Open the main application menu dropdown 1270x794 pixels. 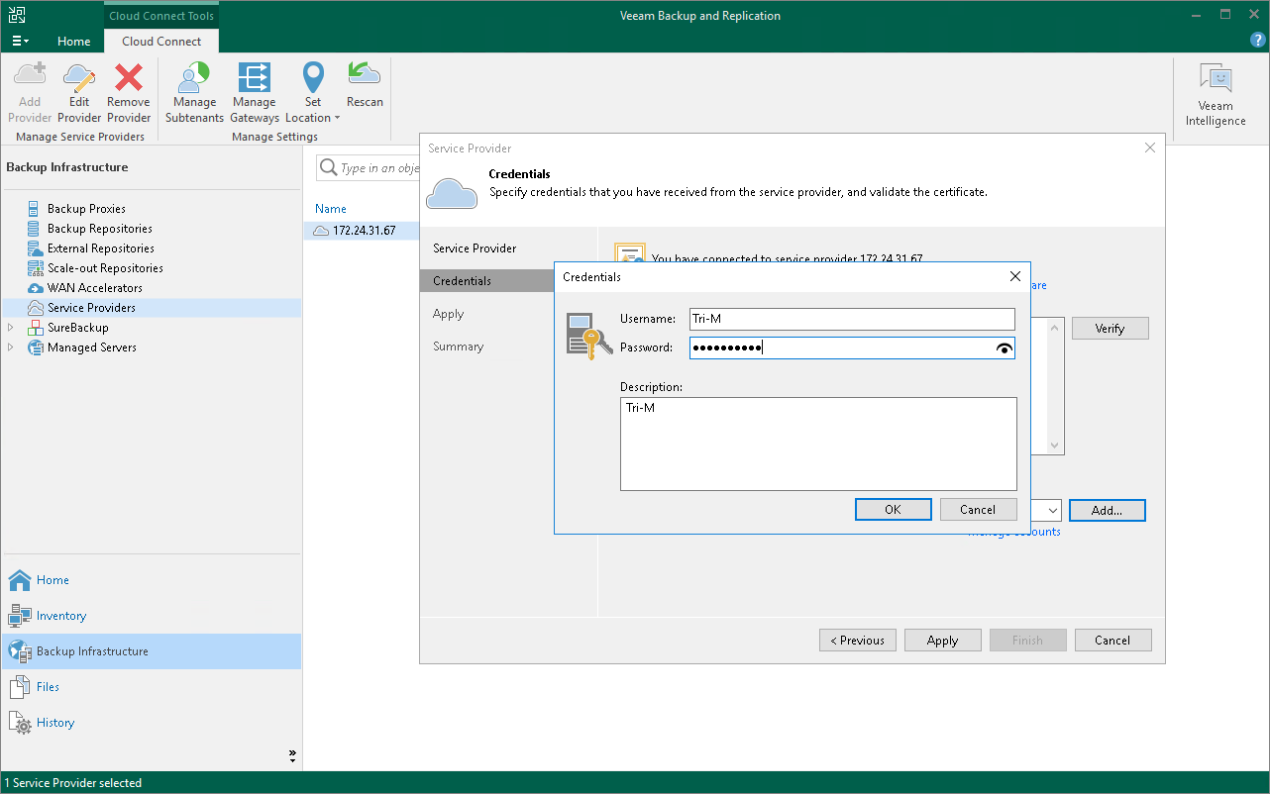click(20, 41)
